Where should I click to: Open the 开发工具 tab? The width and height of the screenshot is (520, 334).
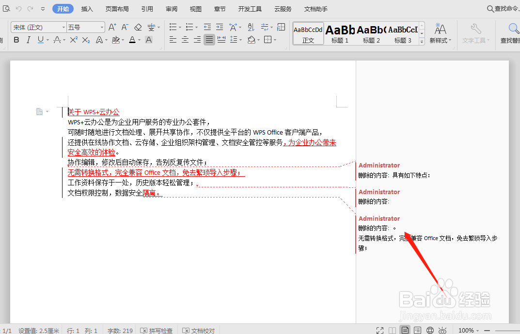(250, 9)
